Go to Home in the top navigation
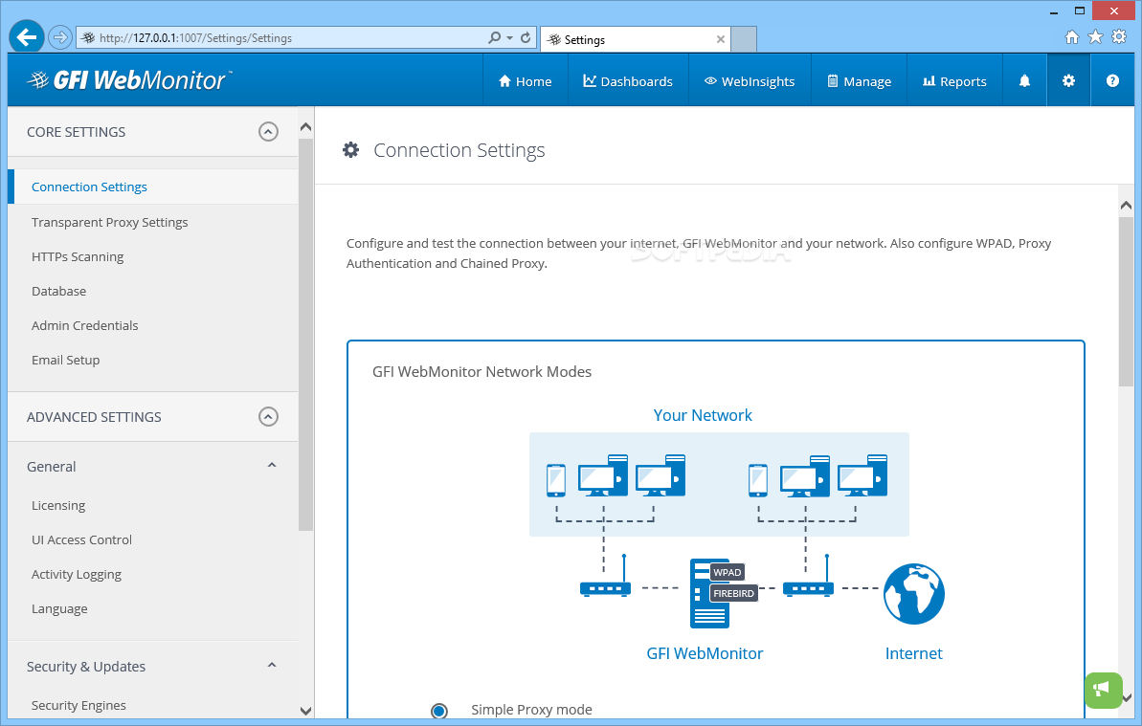The width and height of the screenshot is (1142, 726). click(526, 80)
